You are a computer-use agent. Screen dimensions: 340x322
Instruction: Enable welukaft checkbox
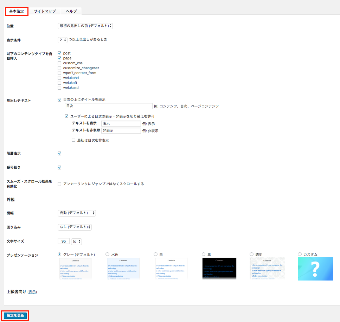pyautogui.click(x=59, y=83)
